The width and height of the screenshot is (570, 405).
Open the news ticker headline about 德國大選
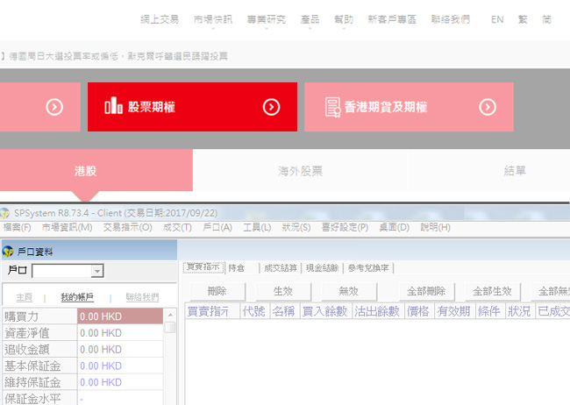118,56
